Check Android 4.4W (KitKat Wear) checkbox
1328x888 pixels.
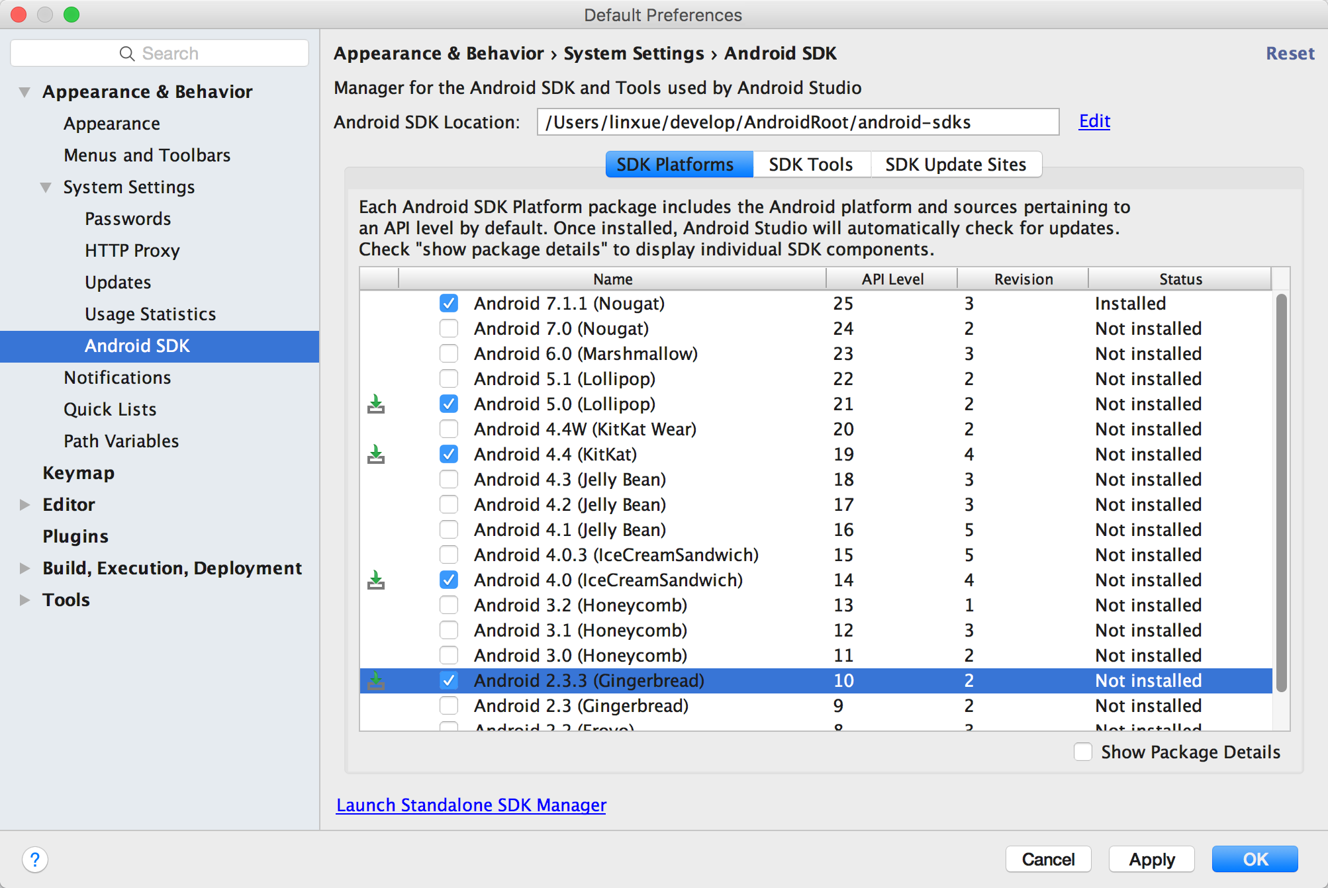tap(449, 429)
